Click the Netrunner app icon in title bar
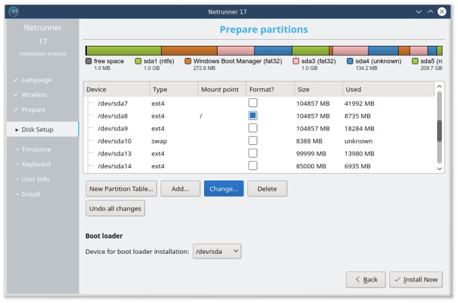The image size is (458, 303). 13,11
